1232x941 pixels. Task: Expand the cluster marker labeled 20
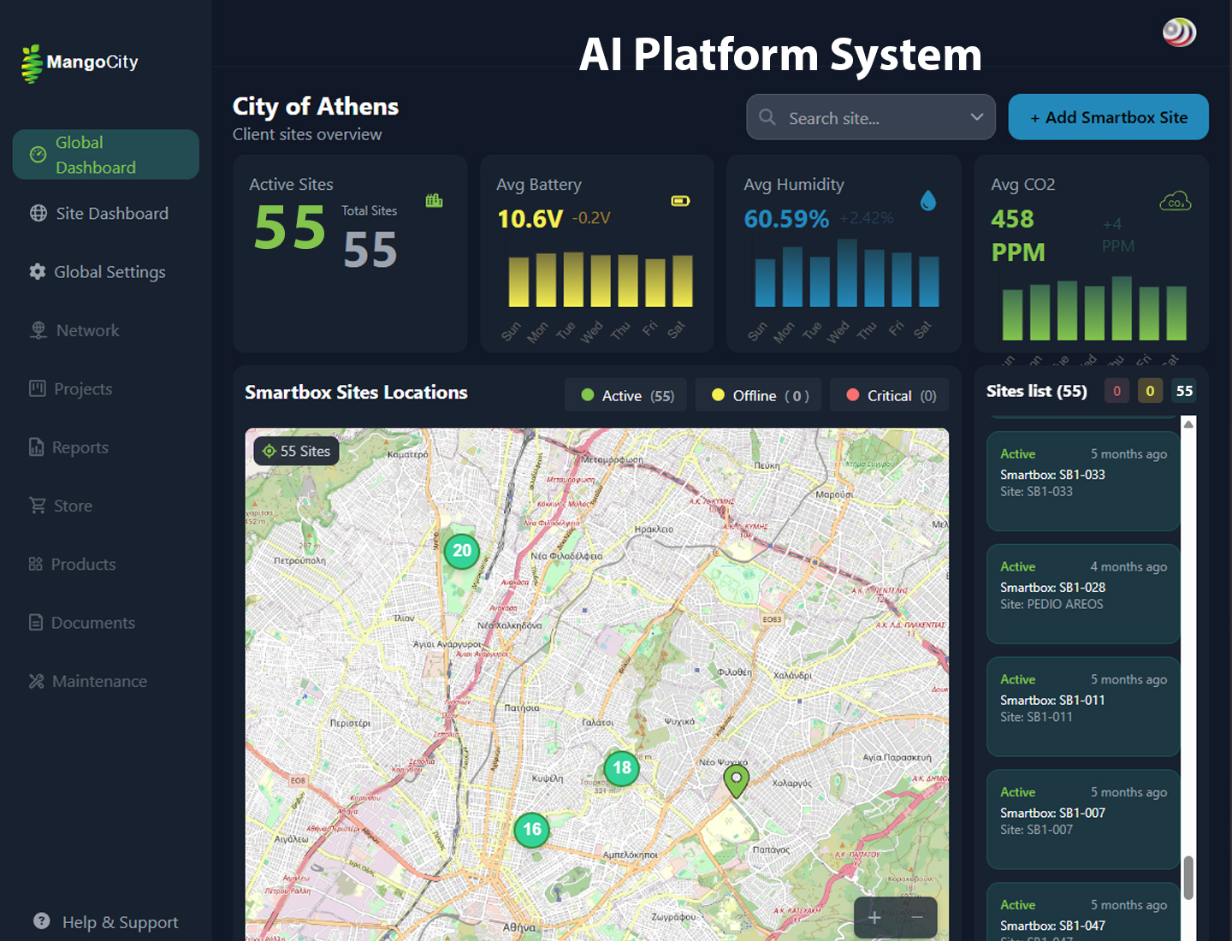(462, 551)
